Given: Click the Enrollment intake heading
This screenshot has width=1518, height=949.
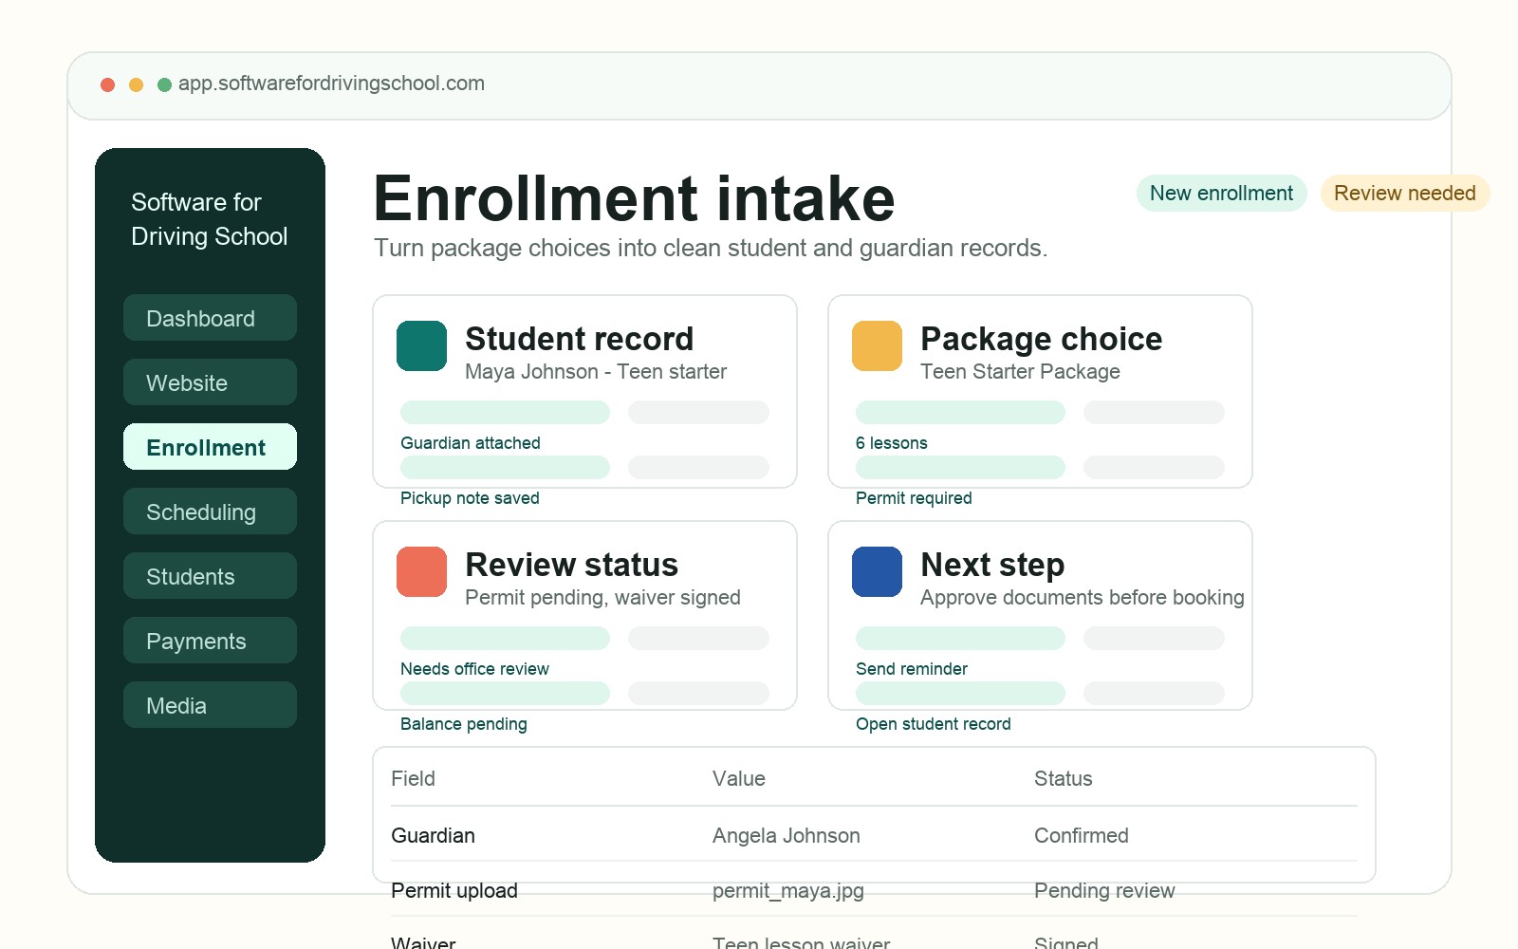Looking at the screenshot, I should (634, 198).
